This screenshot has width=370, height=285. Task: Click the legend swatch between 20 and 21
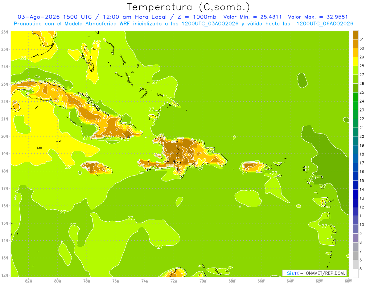click(x=356, y=132)
